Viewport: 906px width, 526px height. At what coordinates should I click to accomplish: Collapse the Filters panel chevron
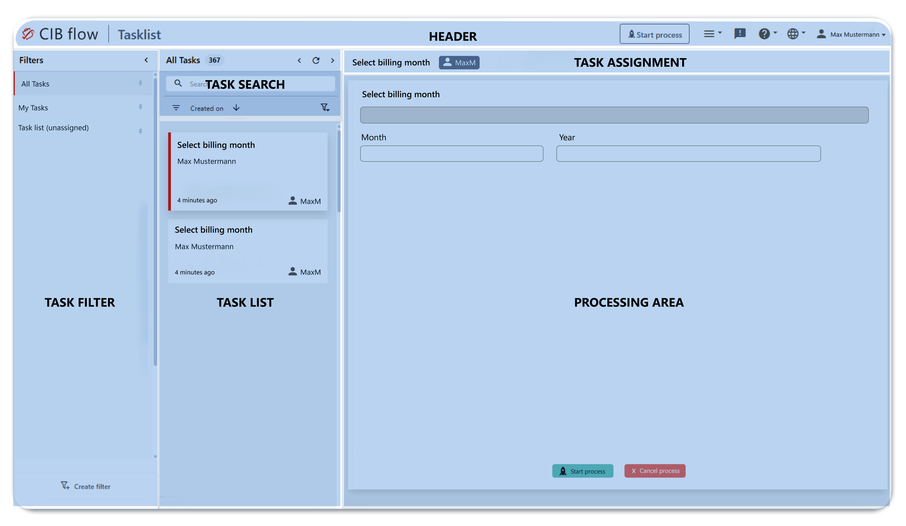tap(146, 60)
